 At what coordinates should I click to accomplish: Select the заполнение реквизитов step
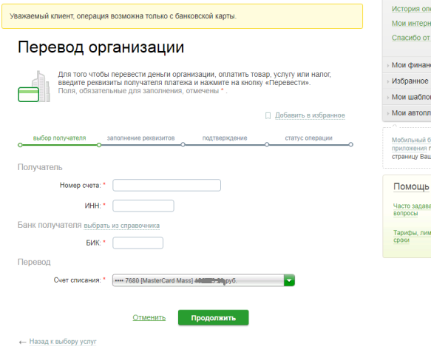[140, 138]
